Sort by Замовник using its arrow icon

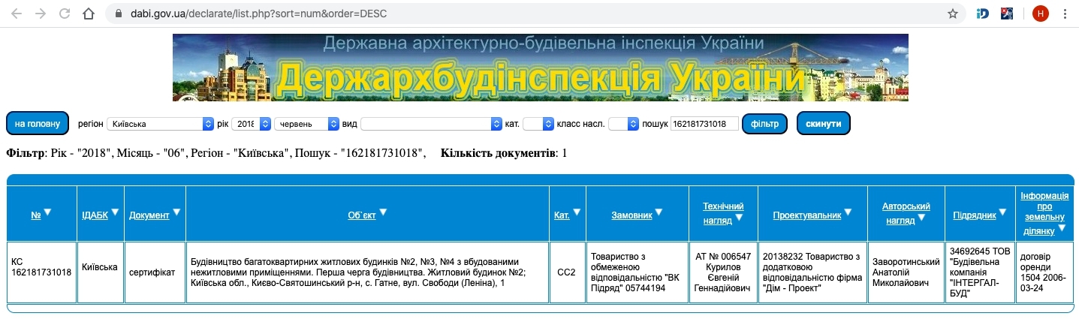tap(659, 212)
